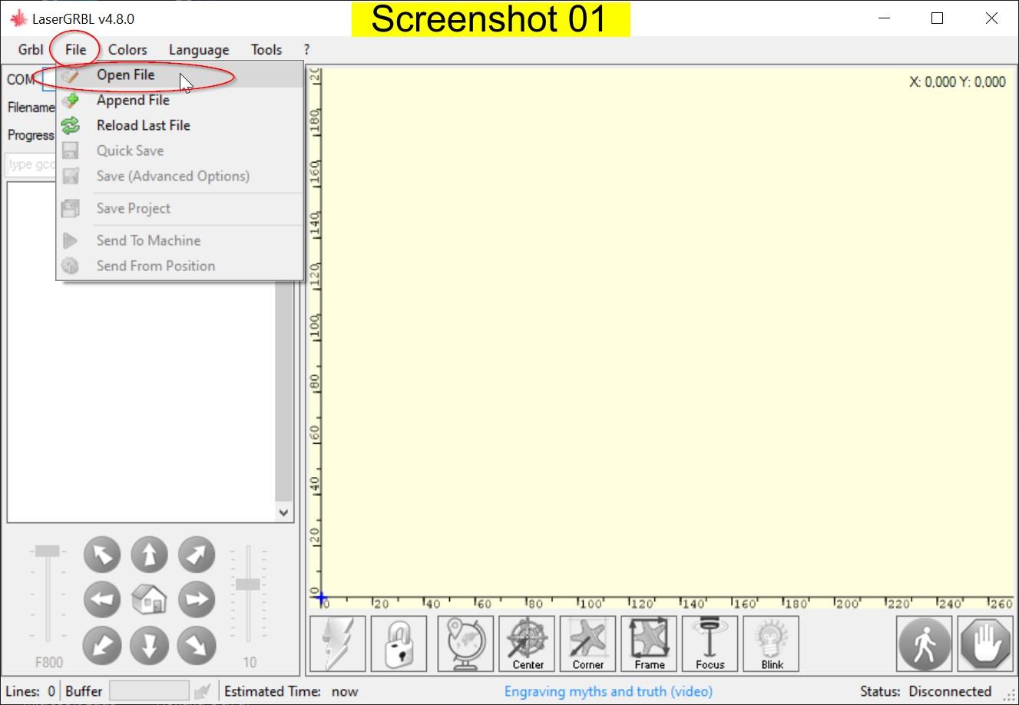Open the Grbl menu
The image size is (1019, 705).
(29, 49)
